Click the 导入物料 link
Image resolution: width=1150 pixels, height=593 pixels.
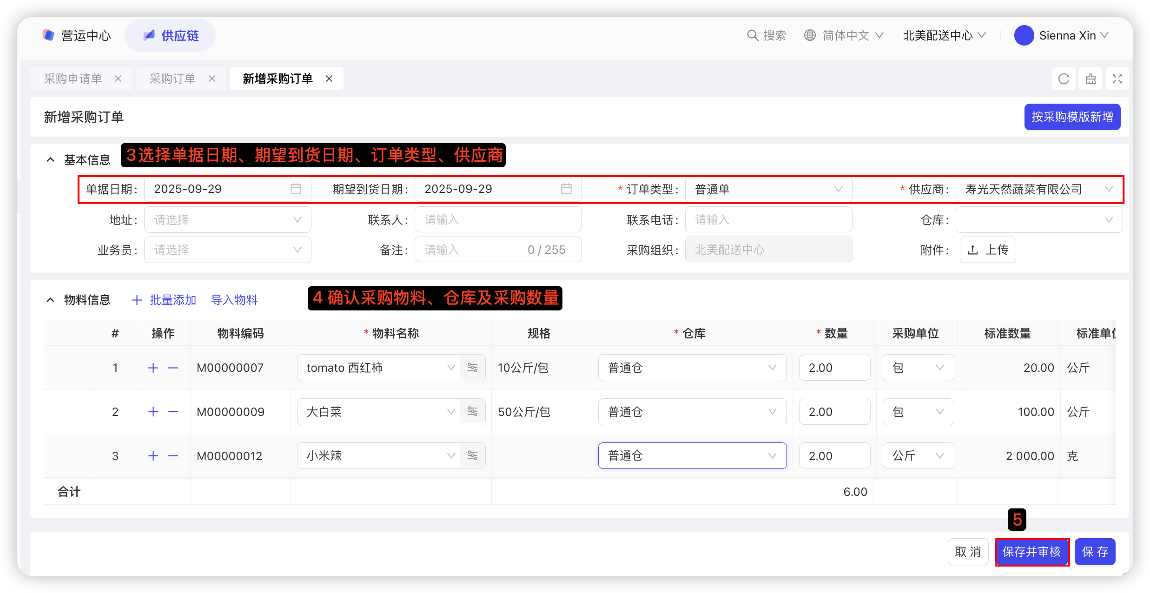(x=234, y=300)
